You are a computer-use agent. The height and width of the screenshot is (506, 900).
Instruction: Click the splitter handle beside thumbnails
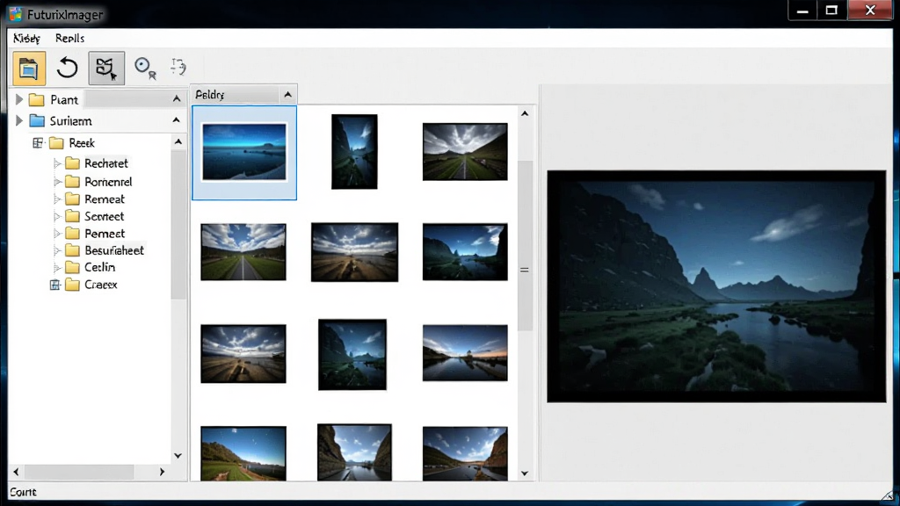point(525,270)
